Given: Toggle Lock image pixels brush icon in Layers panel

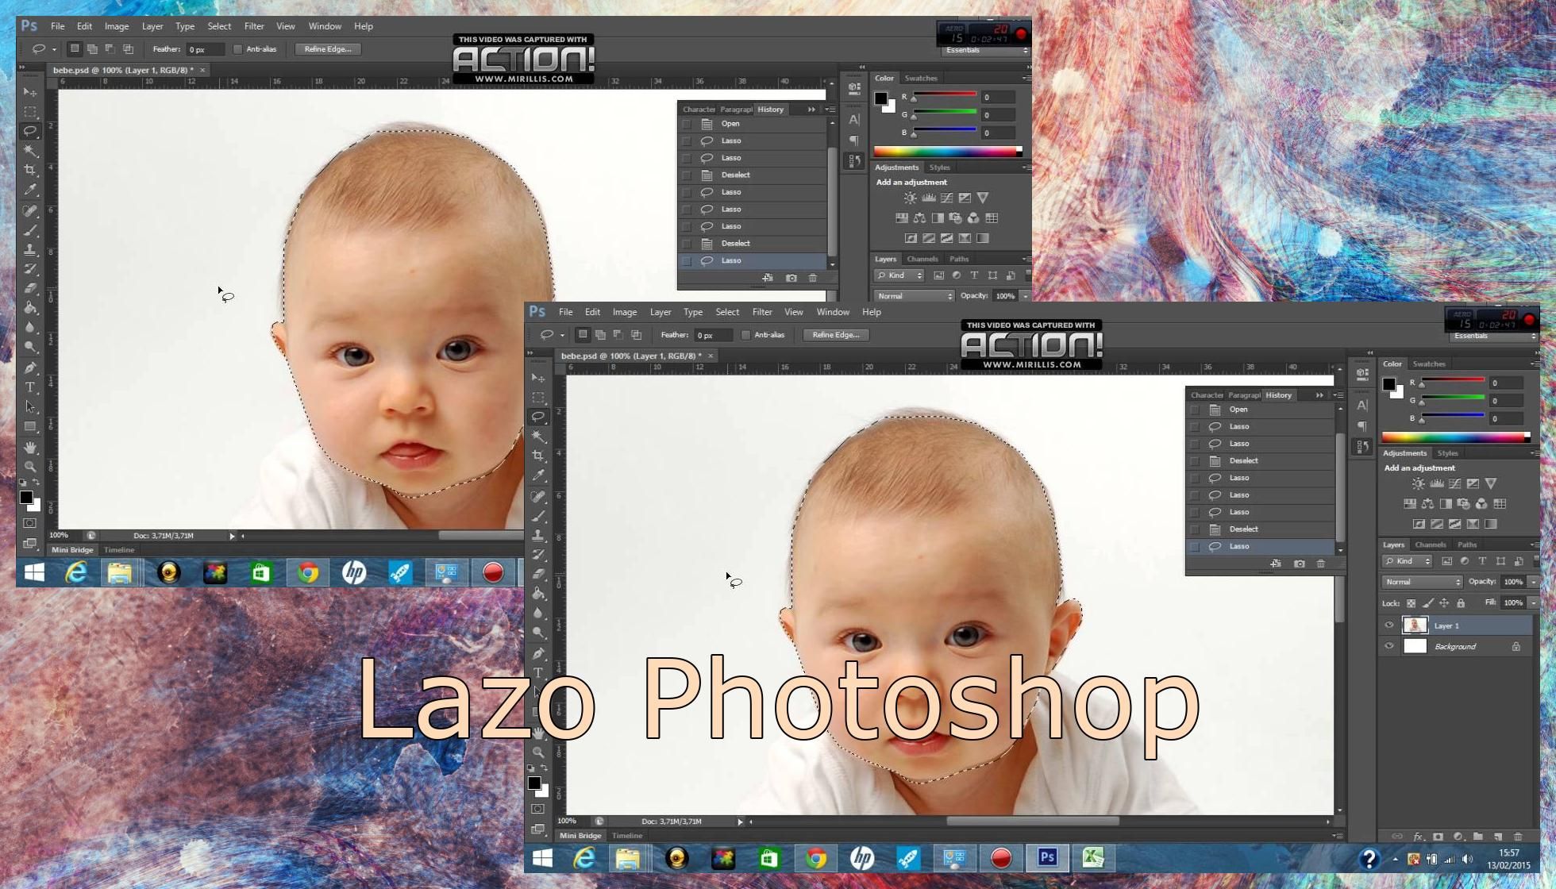Looking at the screenshot, I should coord(1427,603).
